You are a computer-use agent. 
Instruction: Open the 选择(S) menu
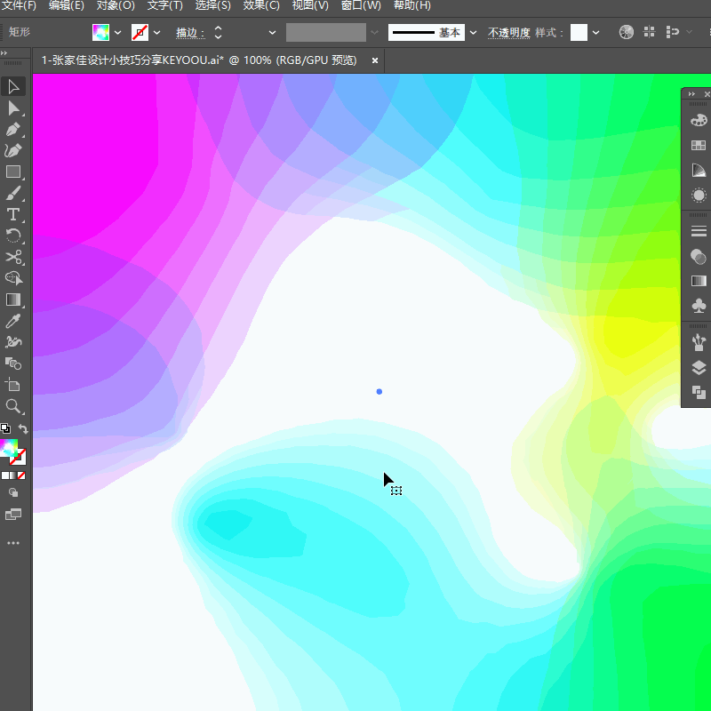click(x=213, y=5)
